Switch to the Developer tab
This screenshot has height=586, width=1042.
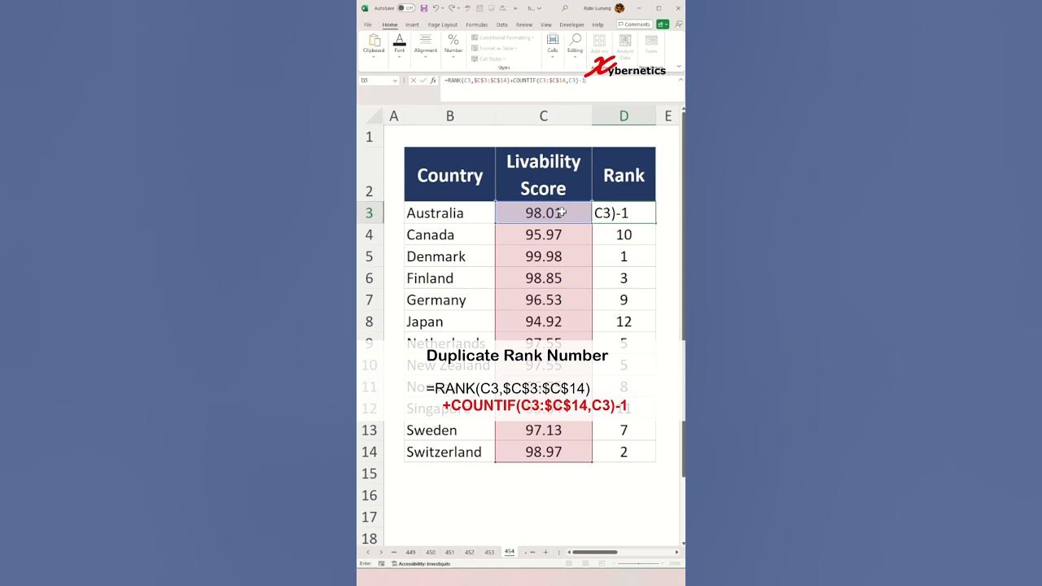[x=572, y=25]
